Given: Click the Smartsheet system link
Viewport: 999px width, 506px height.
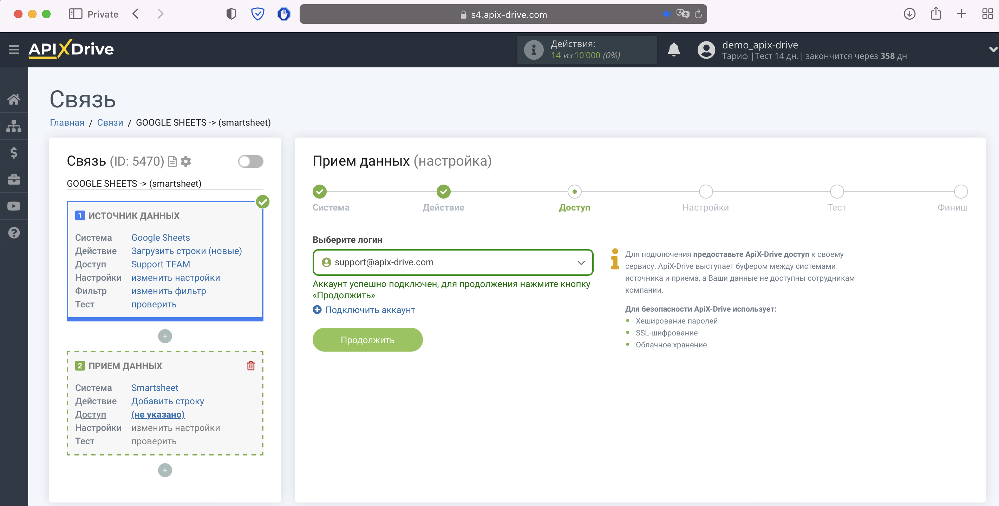Looking at the screenshot, I should click(155, 388).
